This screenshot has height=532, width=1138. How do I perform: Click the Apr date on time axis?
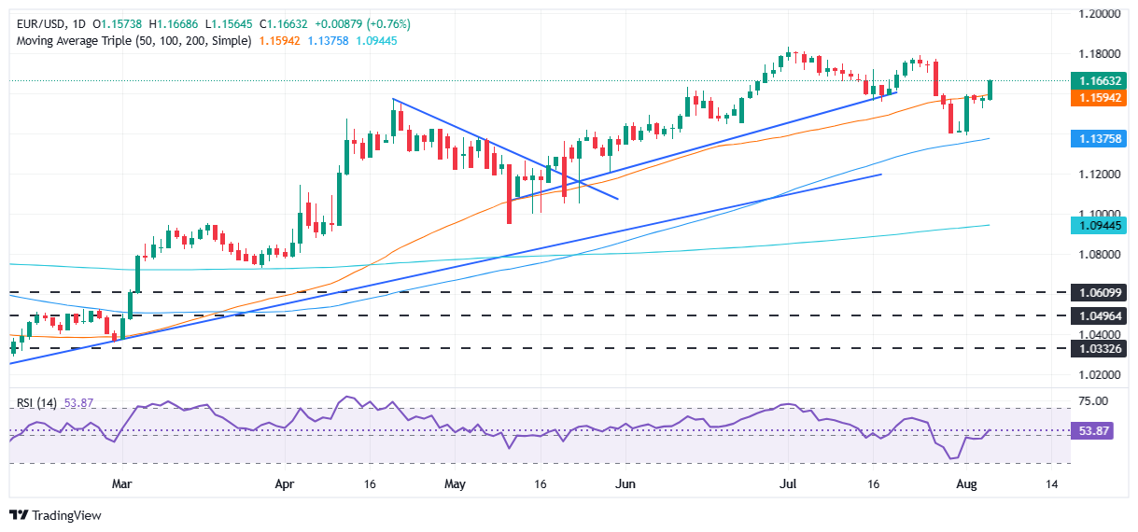pos(285,485)
